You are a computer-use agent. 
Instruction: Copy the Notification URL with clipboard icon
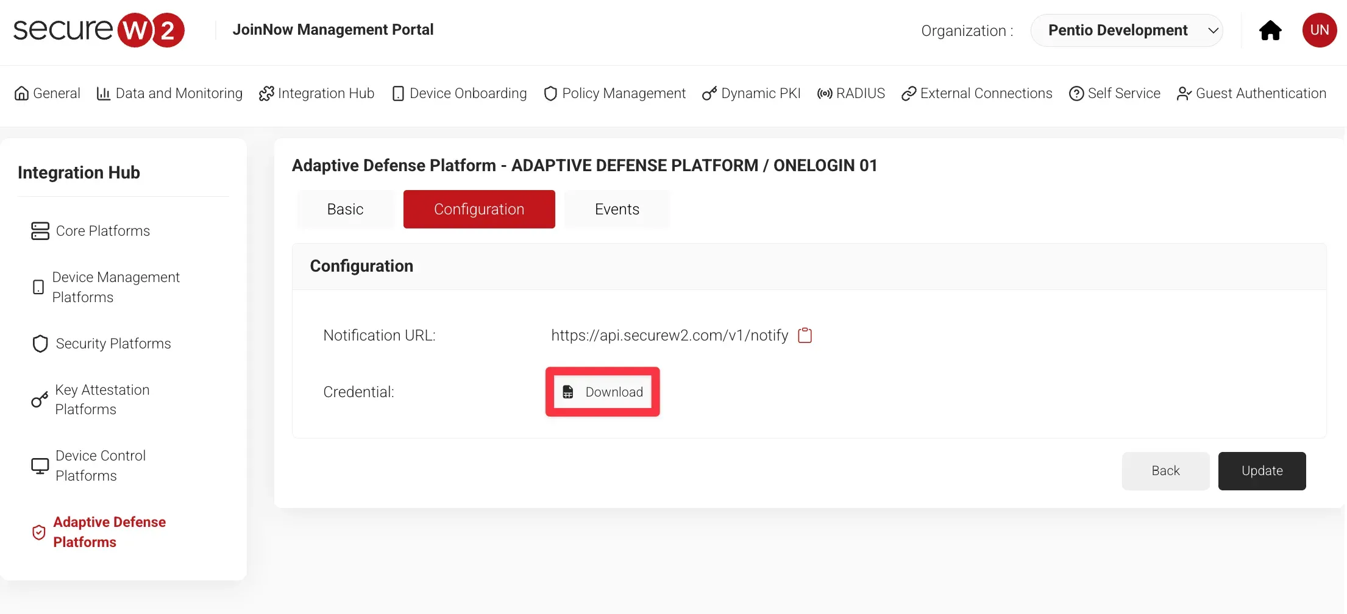click(805, 335)
